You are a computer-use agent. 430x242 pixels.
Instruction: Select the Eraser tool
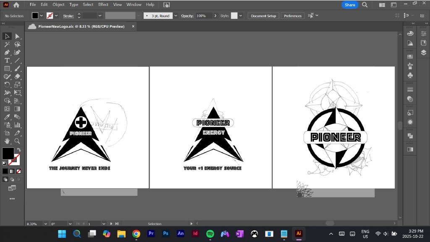click(17, 76)
